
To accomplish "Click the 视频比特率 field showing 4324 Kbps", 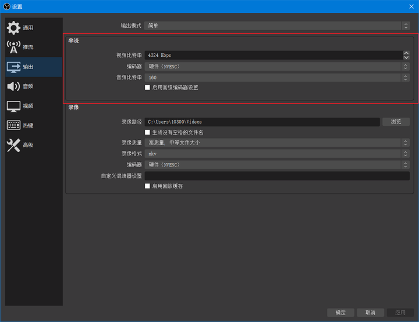I will (274, 55).
